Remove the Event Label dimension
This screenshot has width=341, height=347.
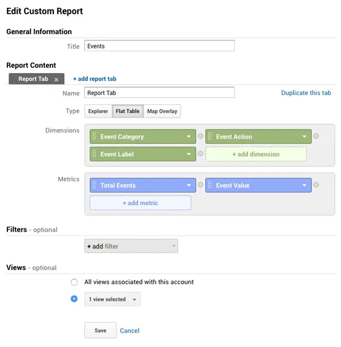point(201,153)
